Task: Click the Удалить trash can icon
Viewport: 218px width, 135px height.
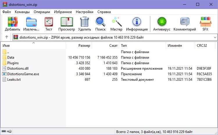Action: tap(85, 24)
